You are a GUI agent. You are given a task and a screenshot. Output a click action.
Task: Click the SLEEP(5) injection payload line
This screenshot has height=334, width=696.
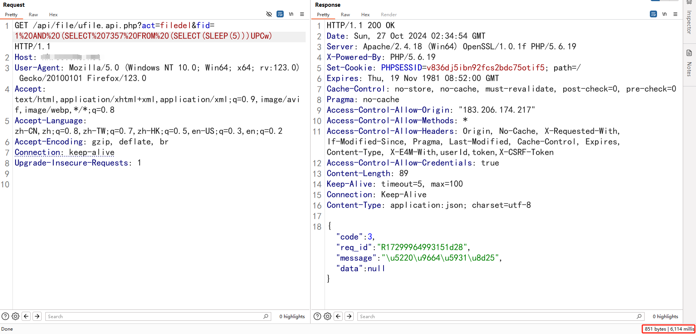coord(143,36)
